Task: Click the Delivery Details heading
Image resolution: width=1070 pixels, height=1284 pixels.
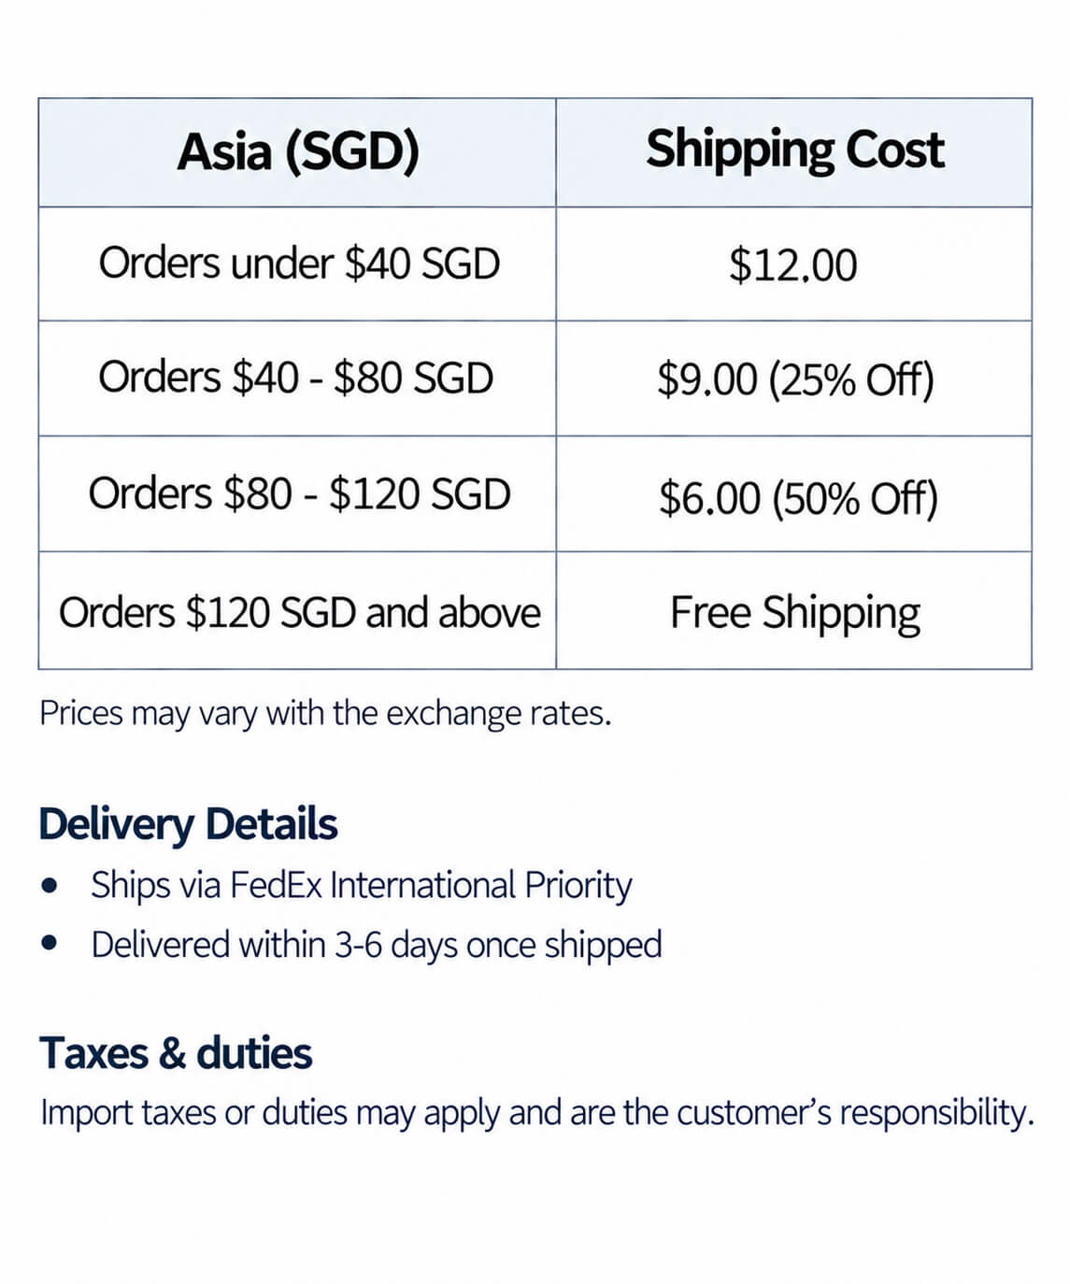Action: point(188,824)
